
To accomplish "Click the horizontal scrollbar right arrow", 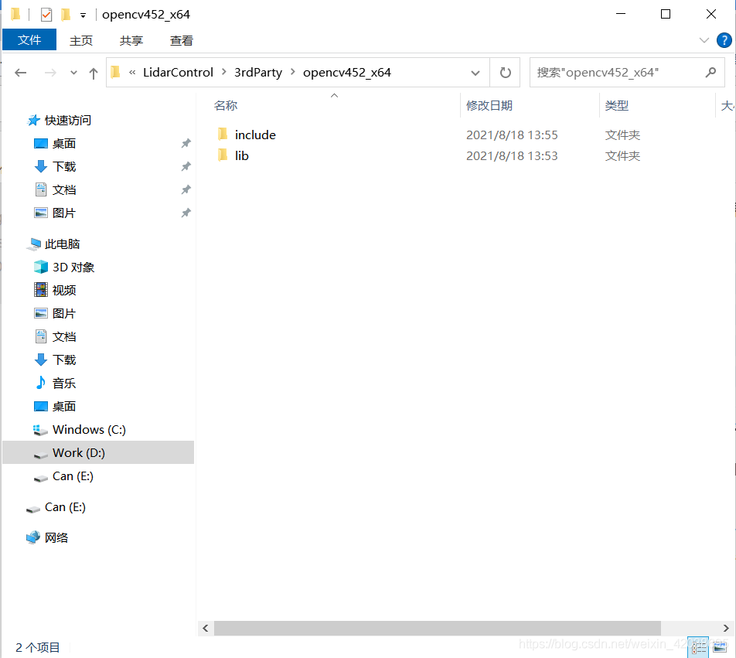I will (x=726, y=628).
